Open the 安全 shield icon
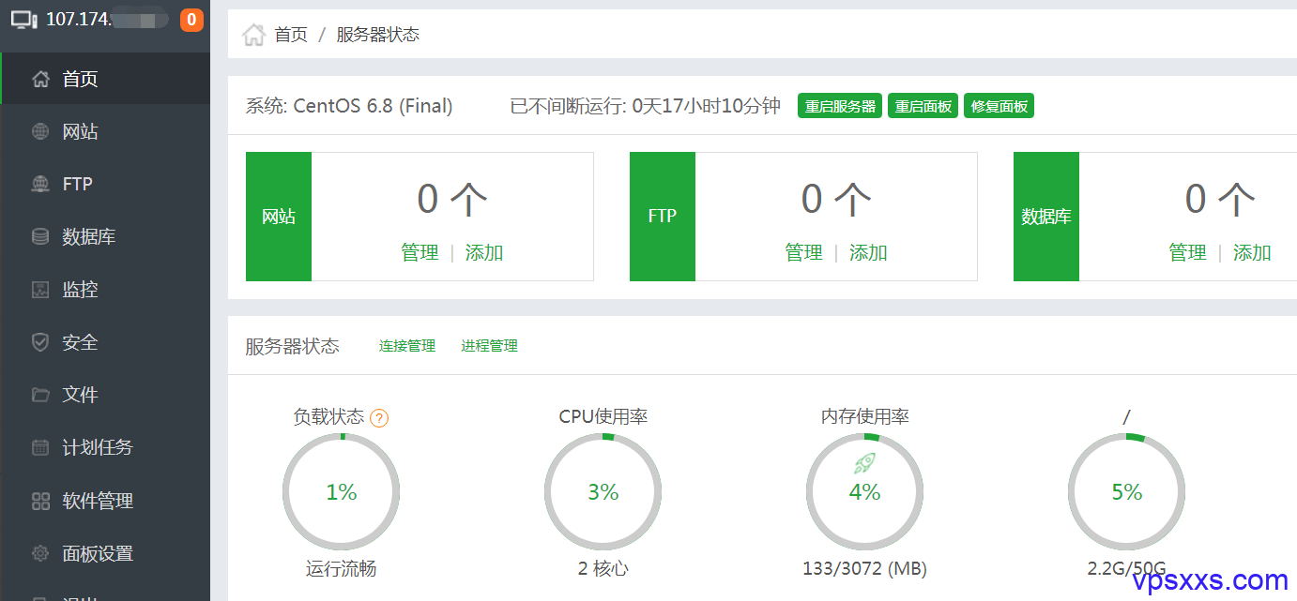 point(40,342)
